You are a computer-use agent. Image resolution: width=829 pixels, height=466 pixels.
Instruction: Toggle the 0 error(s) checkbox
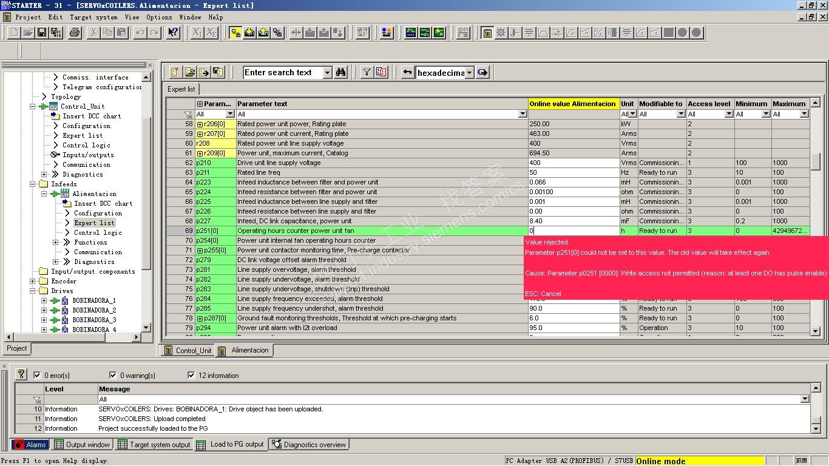point(38,375)
